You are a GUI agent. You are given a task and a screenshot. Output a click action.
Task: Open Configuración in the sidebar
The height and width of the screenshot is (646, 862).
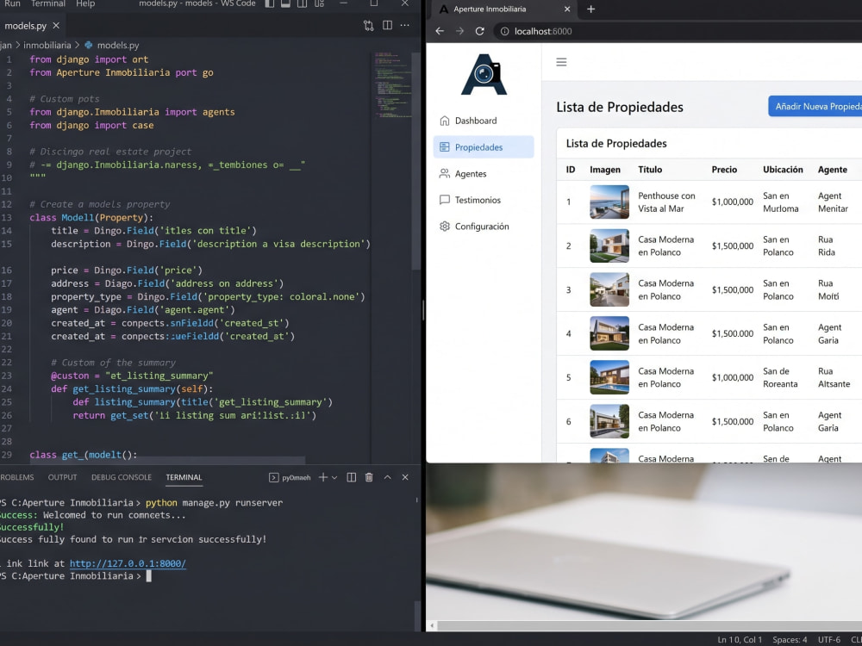484,227
